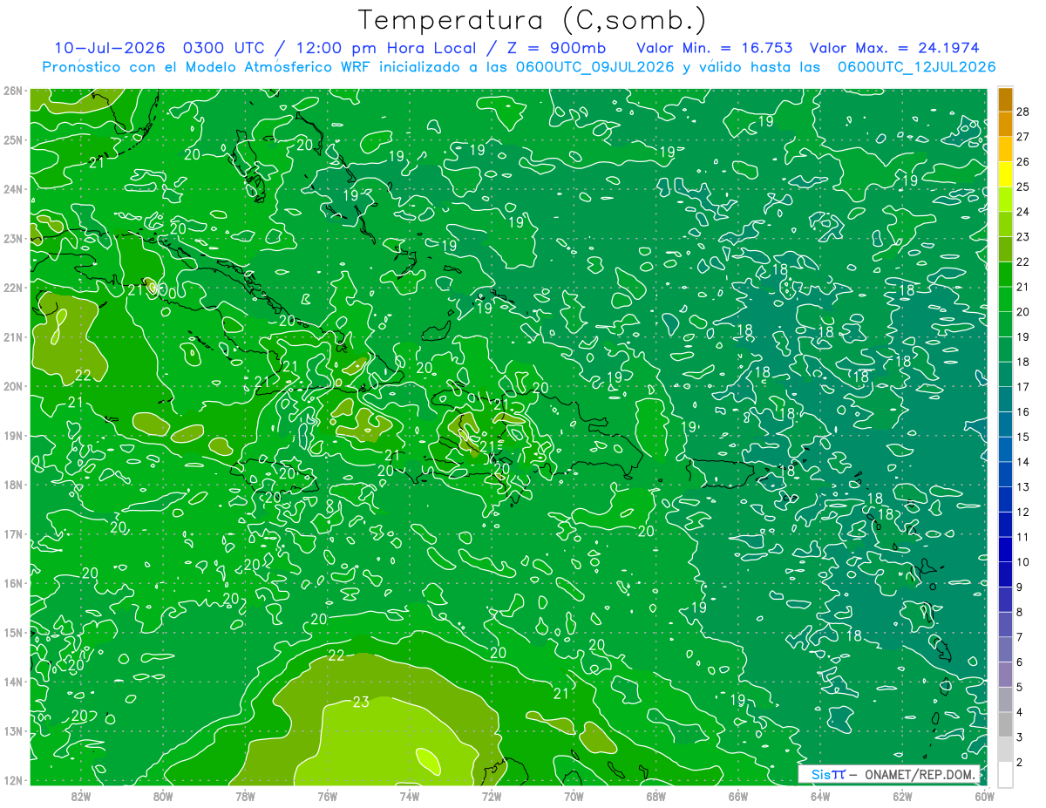Click the 72W longitude axis label
This screenshot has height=808, width=1046.
[492, 796]
